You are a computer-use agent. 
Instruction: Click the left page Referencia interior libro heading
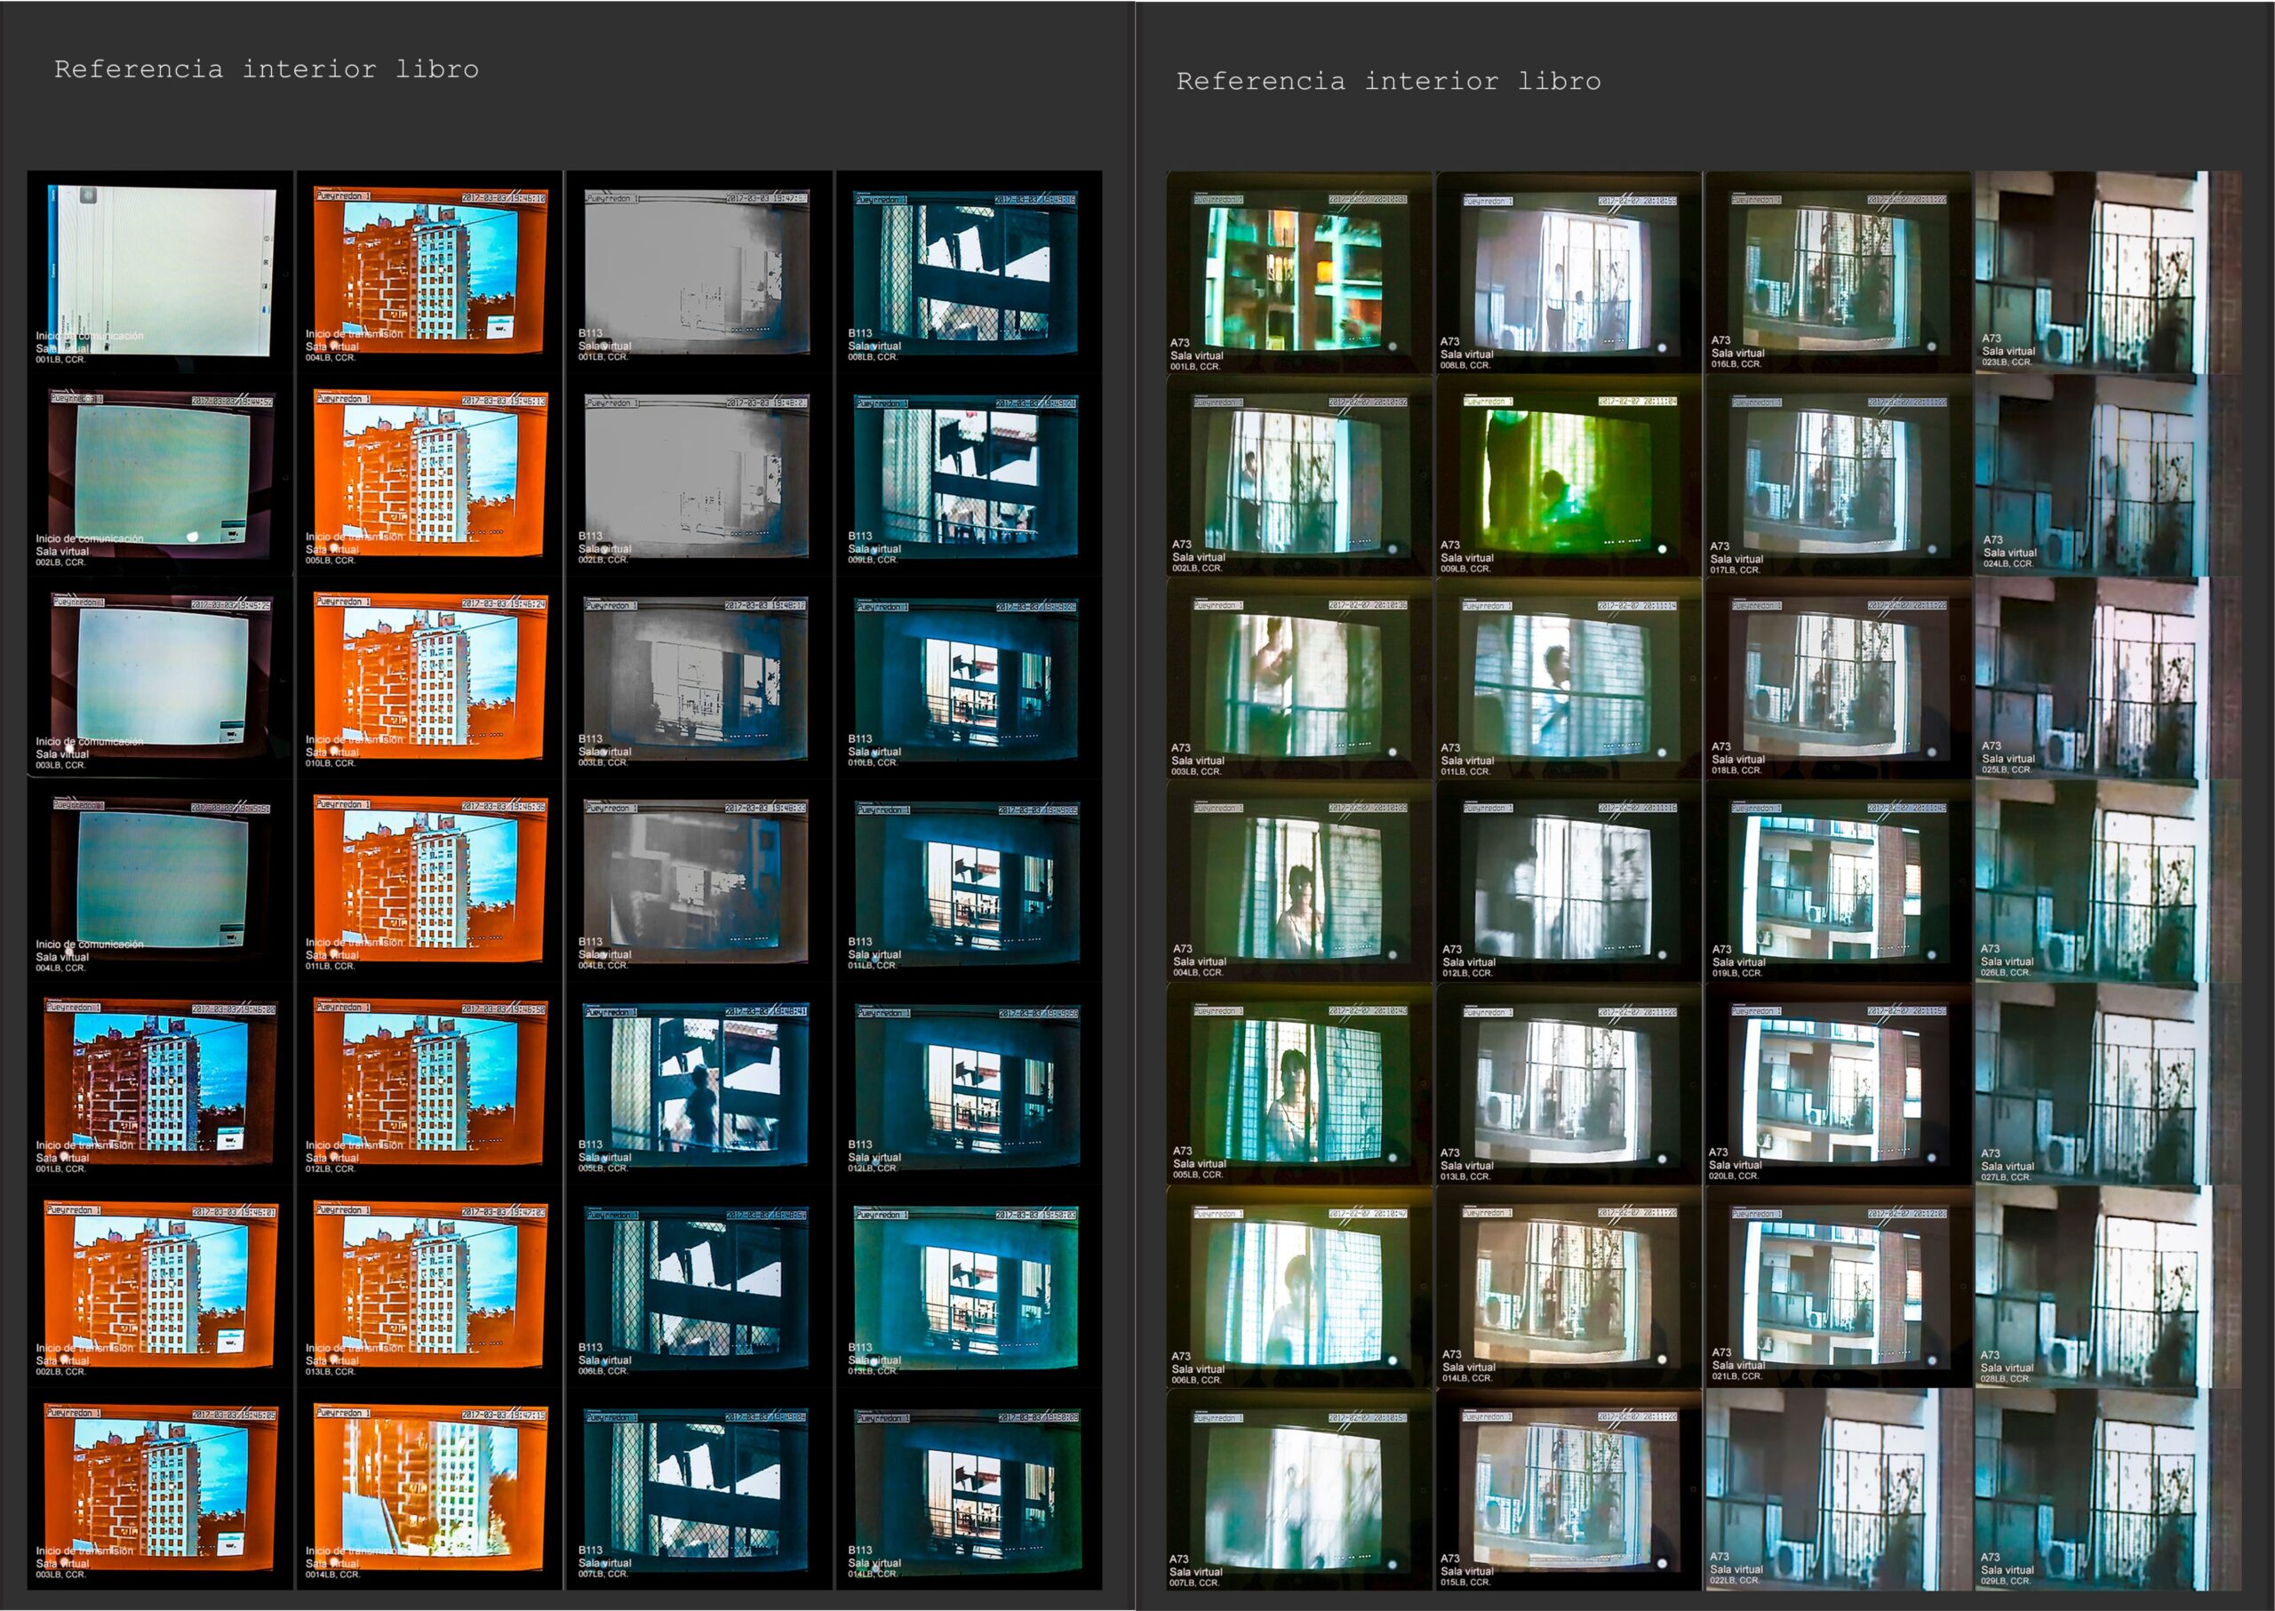click(x=266, y=69)
